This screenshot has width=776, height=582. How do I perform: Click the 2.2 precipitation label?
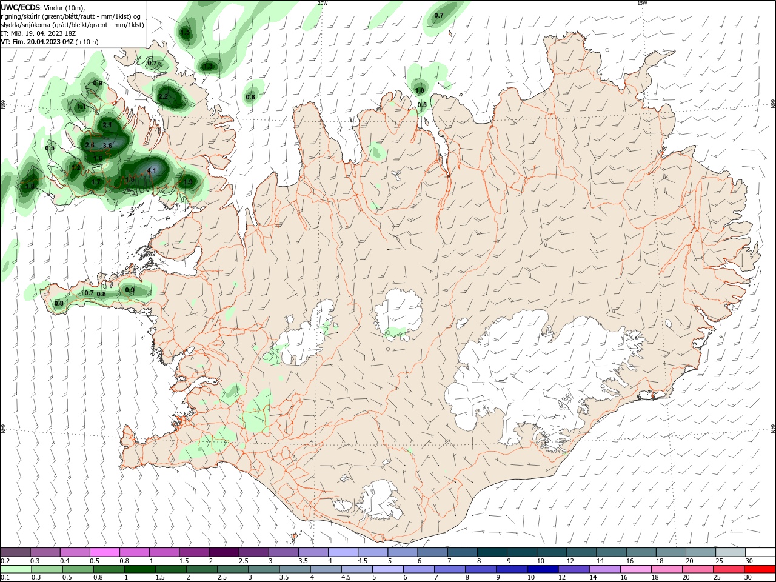point(163,96)
